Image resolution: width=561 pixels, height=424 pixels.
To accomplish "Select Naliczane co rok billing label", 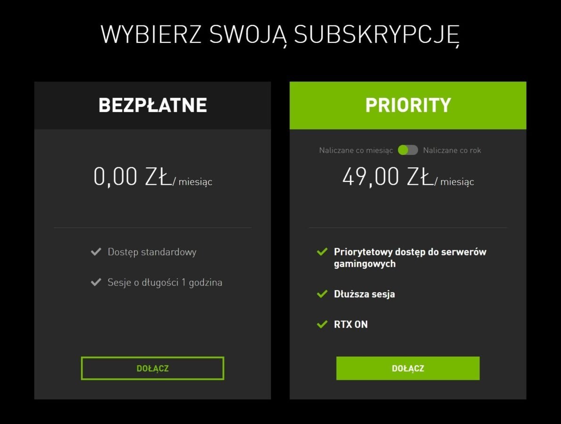I will [452, 150].
